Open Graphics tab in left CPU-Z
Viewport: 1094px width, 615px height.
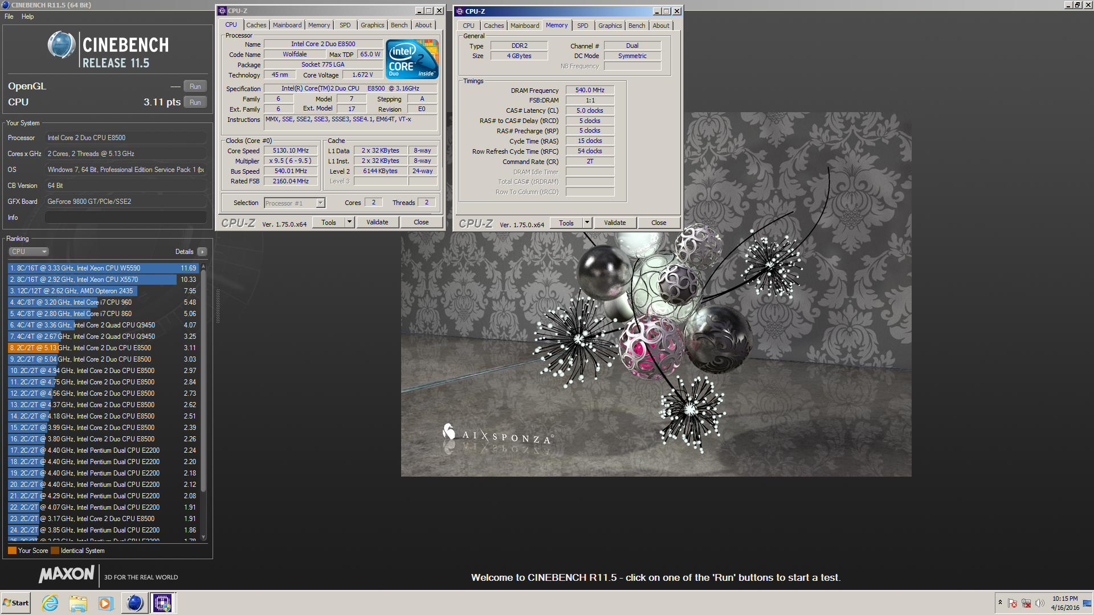point(373,25)
